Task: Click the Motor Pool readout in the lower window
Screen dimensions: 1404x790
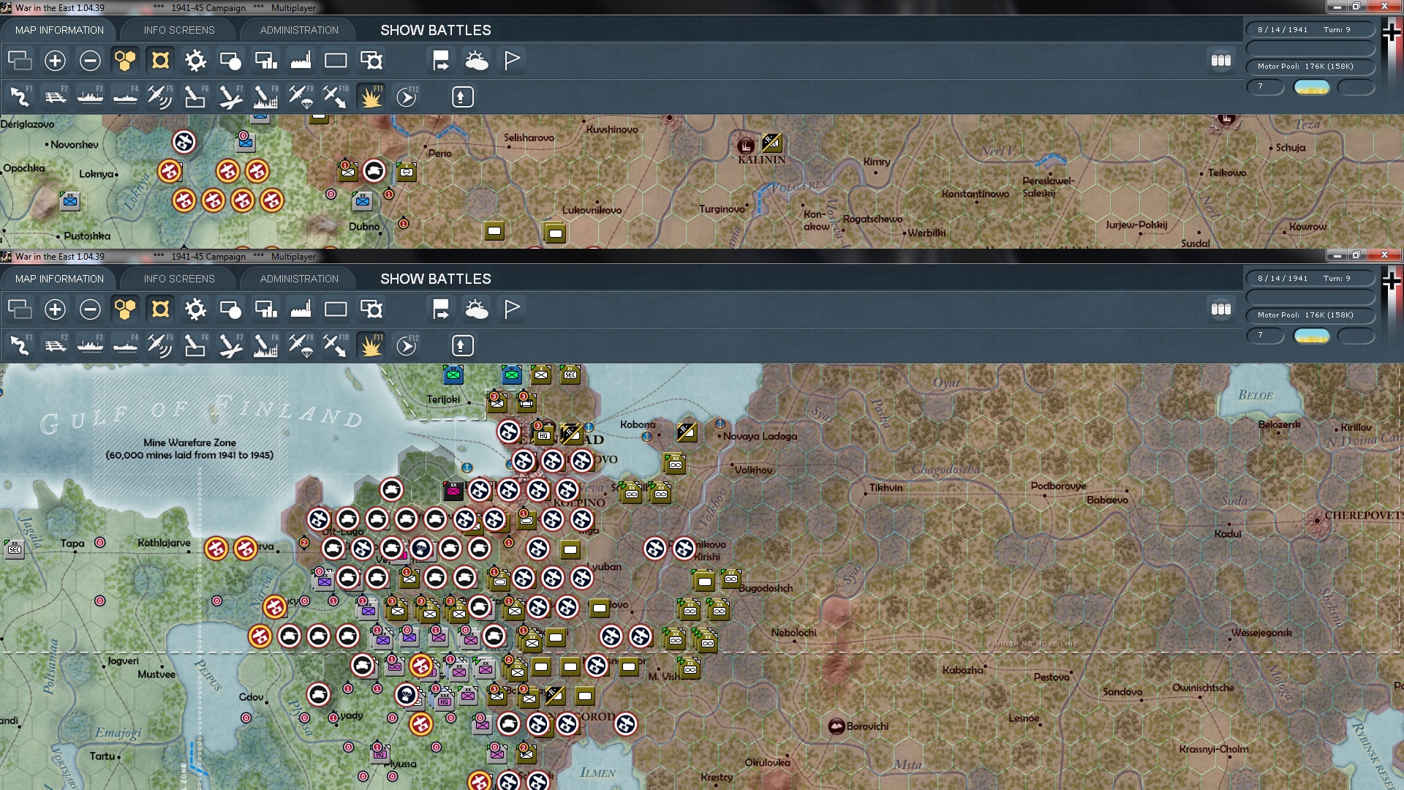Action: tap(1310, 315)
